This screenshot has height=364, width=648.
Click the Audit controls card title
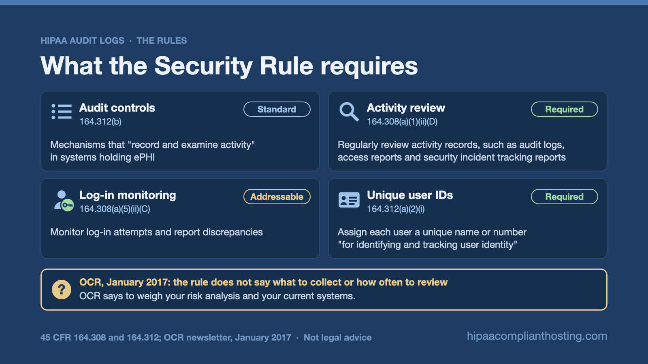pyautogui.click(x=117, y=108)
